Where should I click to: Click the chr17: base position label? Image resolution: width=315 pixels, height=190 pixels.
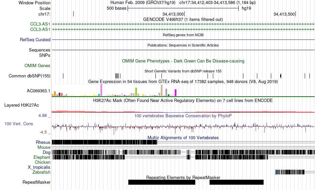[44, 14]
